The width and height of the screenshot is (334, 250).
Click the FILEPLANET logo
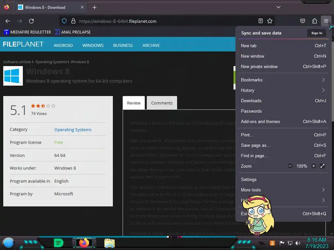(23, 44)
